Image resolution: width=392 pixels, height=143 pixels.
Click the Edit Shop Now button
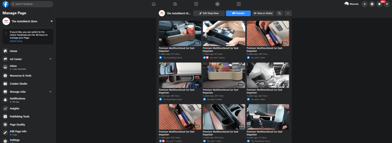[x=209, y=13]
